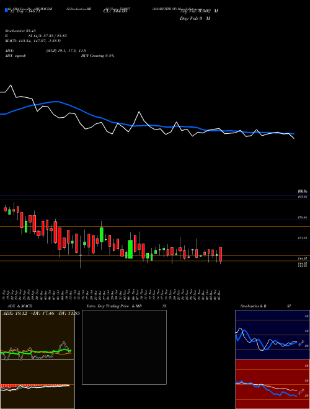Click the 'MACD: 145.54, 147.07, -1.53 D' line
The height and width of the screenshot is (409, 310).
(33, 41)
